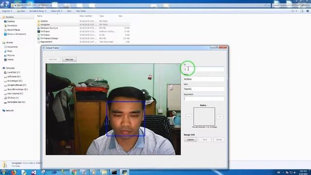This screenshot has height=175, width=311.
Task: Click the Rank field containing Rank1
Action: pyautogui.click(x=204, y=89)
